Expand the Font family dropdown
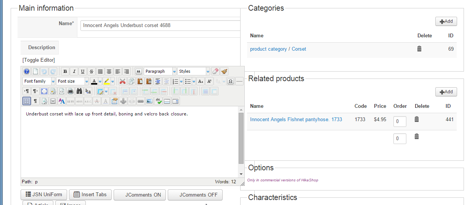 coord(39,81)
